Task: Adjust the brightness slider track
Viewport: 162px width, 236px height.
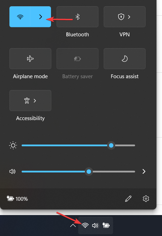Action: (x=78, y=145)
